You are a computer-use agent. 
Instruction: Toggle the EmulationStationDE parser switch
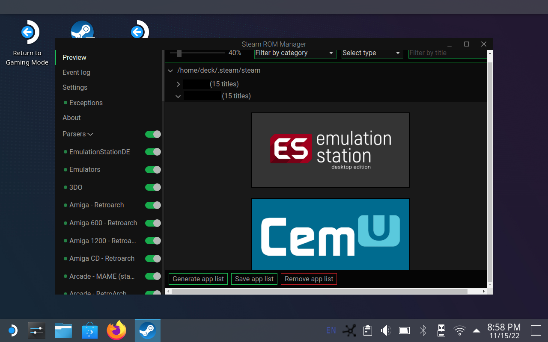(x=153, y=152)
